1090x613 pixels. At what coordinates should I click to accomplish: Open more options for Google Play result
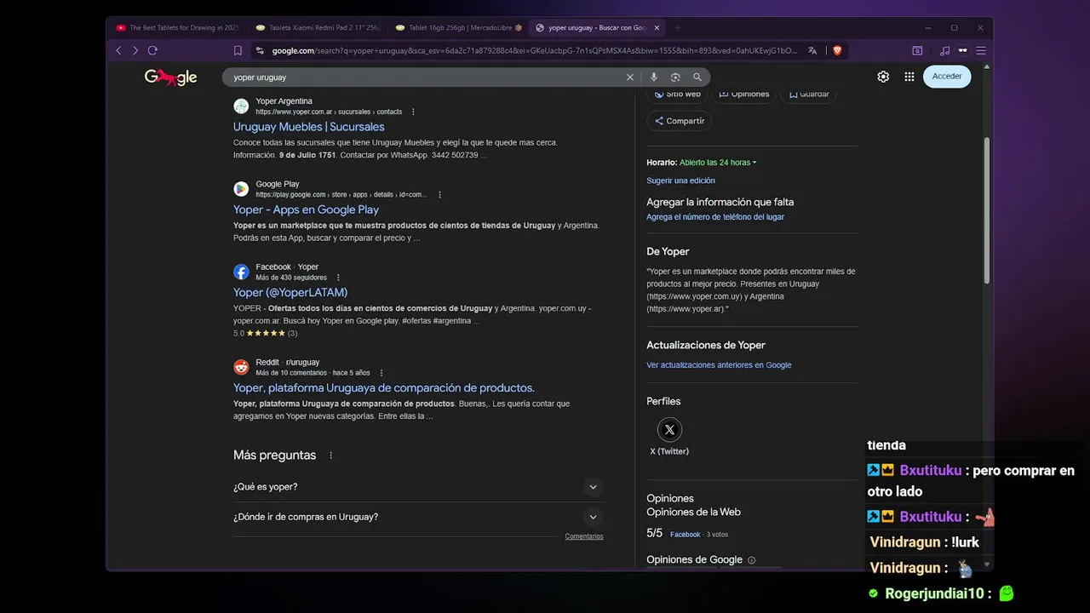(x=439, y=195)
